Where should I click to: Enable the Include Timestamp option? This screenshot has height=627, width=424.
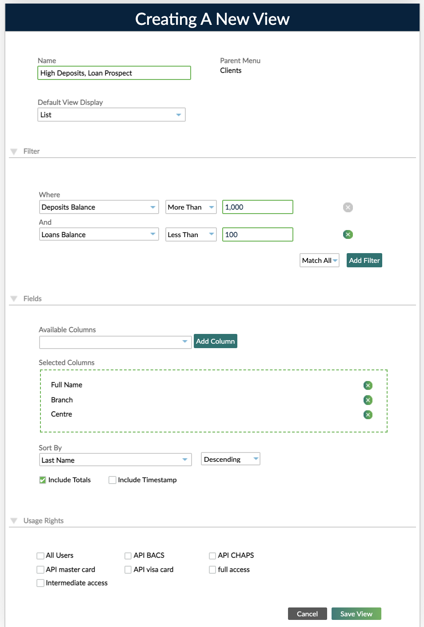pyautogui.click(x=112, y=480)
